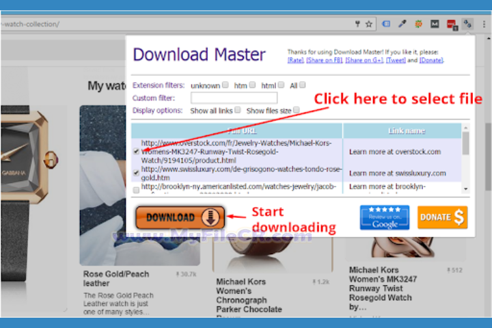Viewport: 492px width, 328px height.
Task: Enable the unknown extension filter checkbox
Action: (x=225, y=85)
